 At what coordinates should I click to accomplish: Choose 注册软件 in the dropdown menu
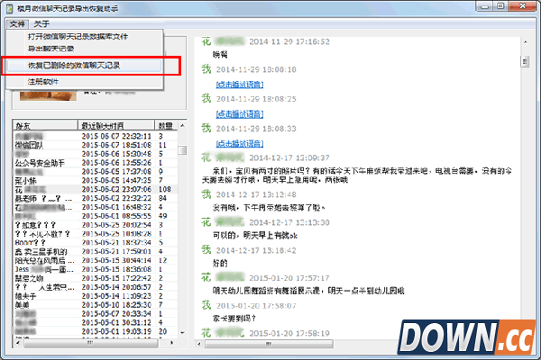[x=43, y=81]
